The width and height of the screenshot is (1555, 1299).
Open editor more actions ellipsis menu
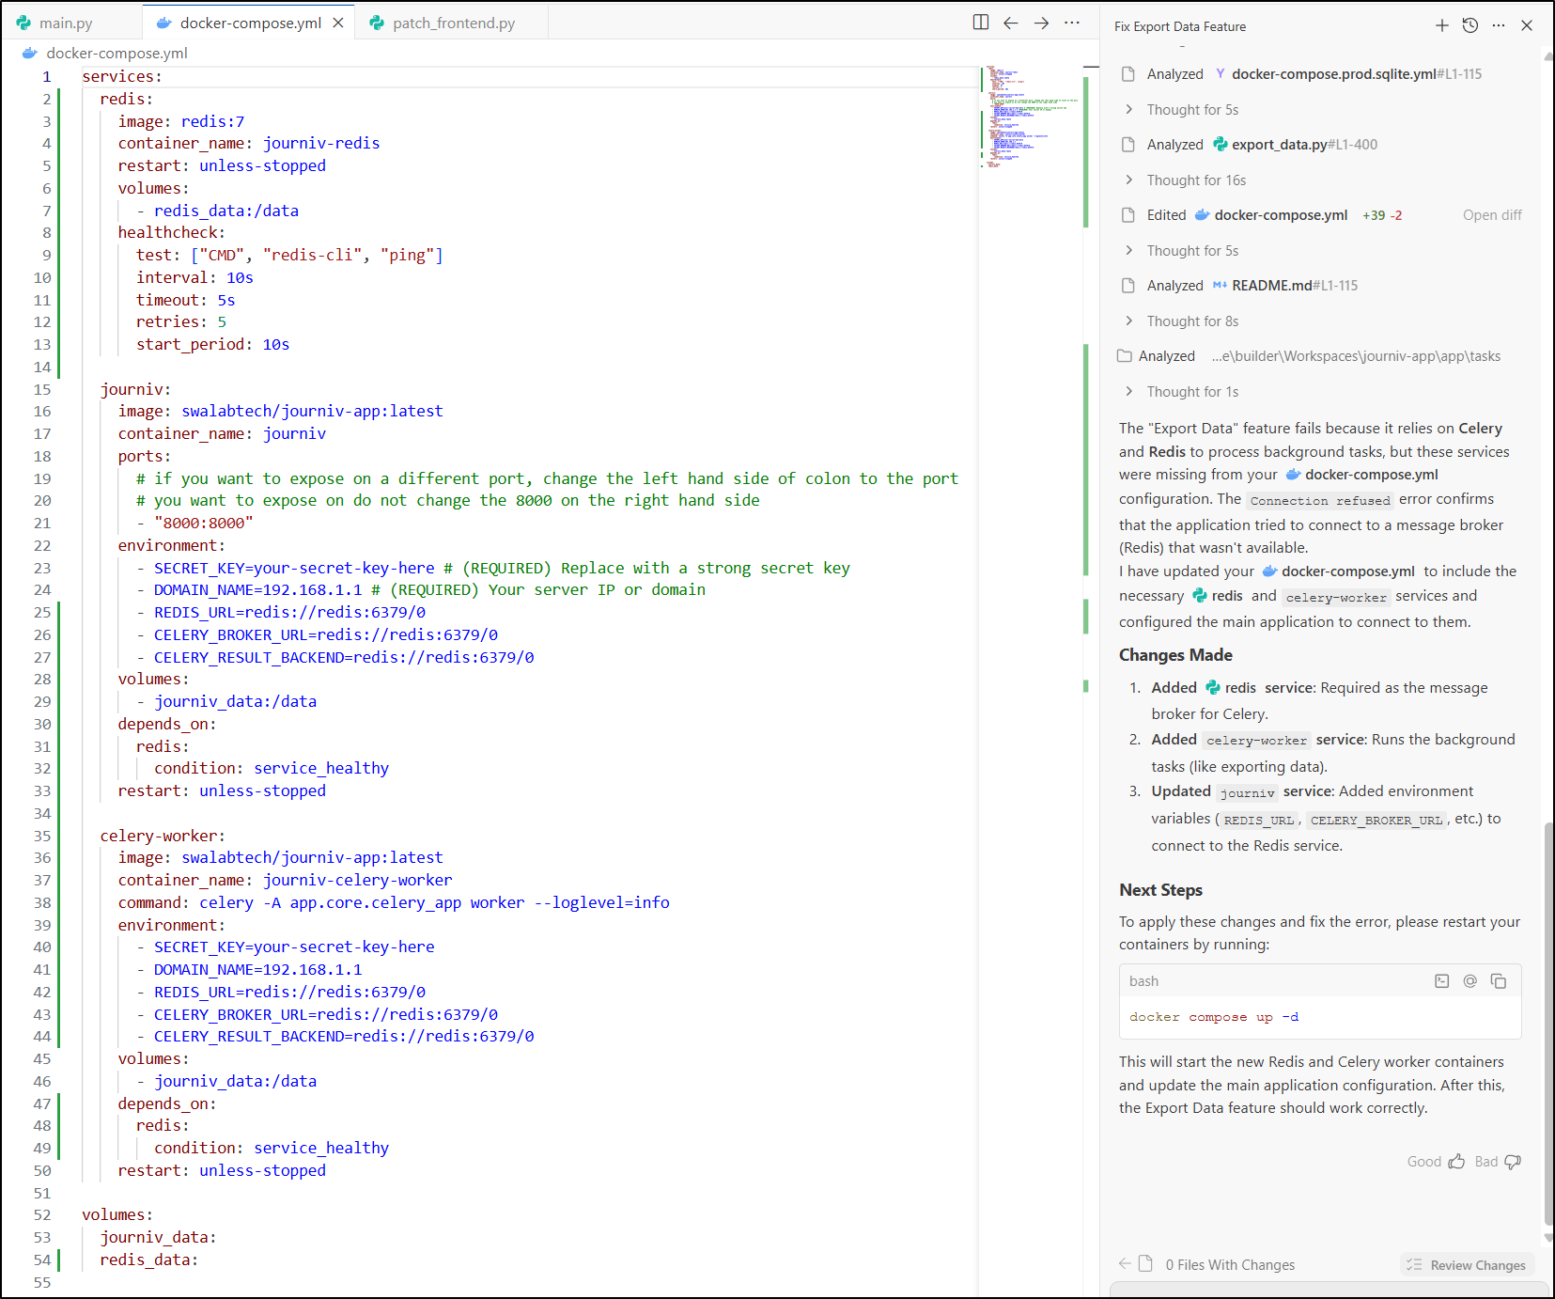(1072, 23)
